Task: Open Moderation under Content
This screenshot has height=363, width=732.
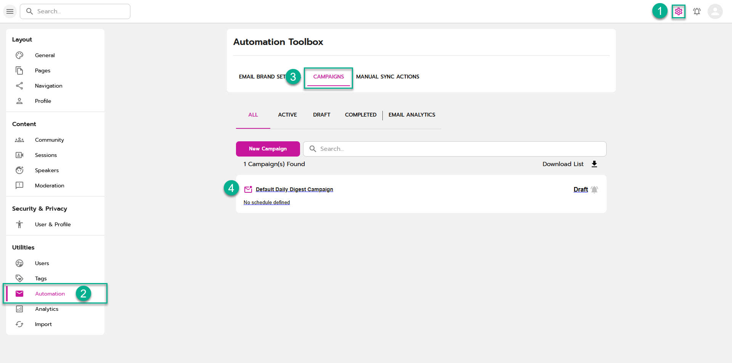Action: coord(50,185)
